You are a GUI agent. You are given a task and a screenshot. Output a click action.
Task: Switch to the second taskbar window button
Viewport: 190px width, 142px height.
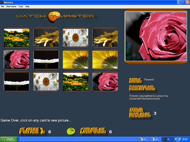click(156, 139)
